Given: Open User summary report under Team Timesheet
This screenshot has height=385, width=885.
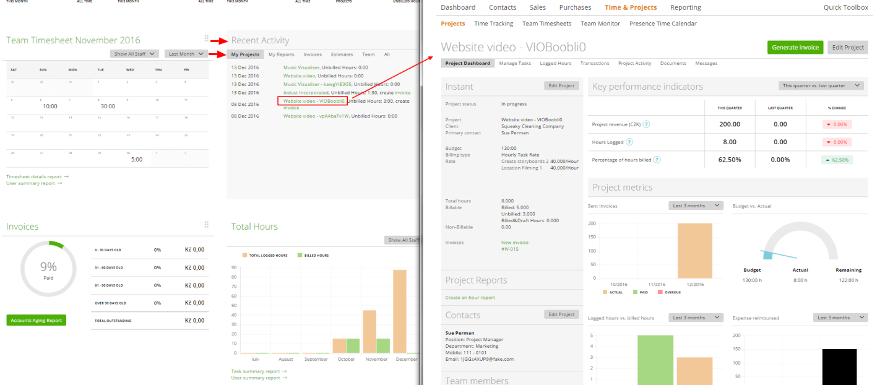Looking at the screenshot, I should 34,183.
